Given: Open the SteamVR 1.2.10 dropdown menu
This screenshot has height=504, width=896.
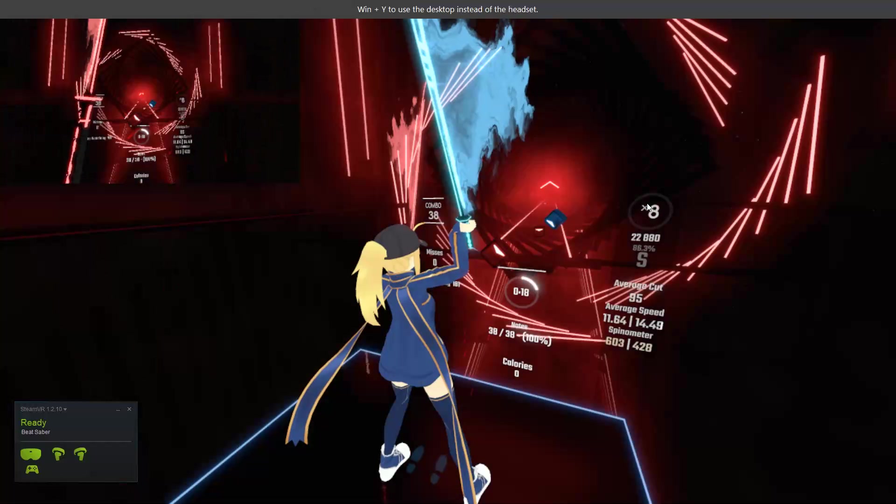Looking at the screenshot, I should [43, 409].
